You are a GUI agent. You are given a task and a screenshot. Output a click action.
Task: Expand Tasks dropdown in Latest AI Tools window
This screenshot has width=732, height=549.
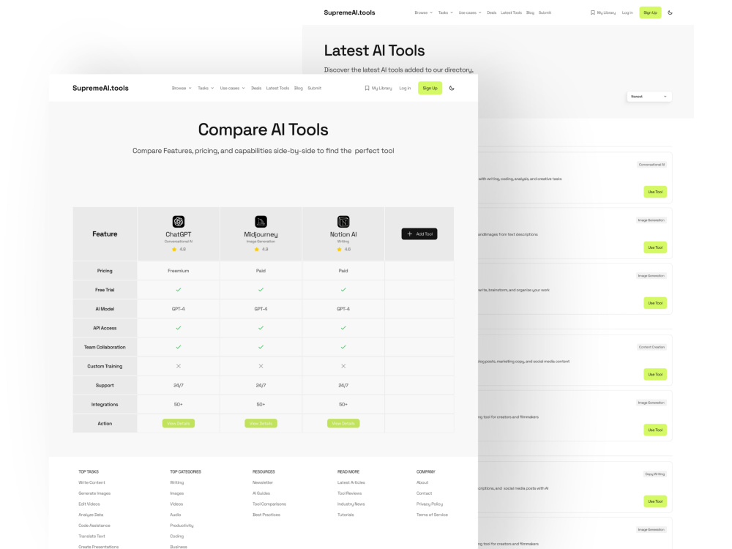pos(445,12)
